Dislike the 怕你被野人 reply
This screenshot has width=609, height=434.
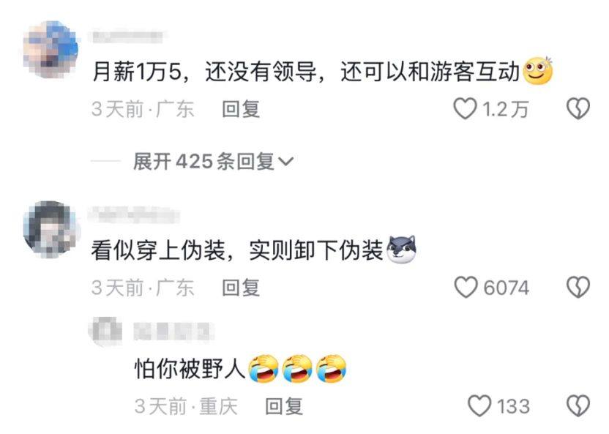click(x=578, y=405)
